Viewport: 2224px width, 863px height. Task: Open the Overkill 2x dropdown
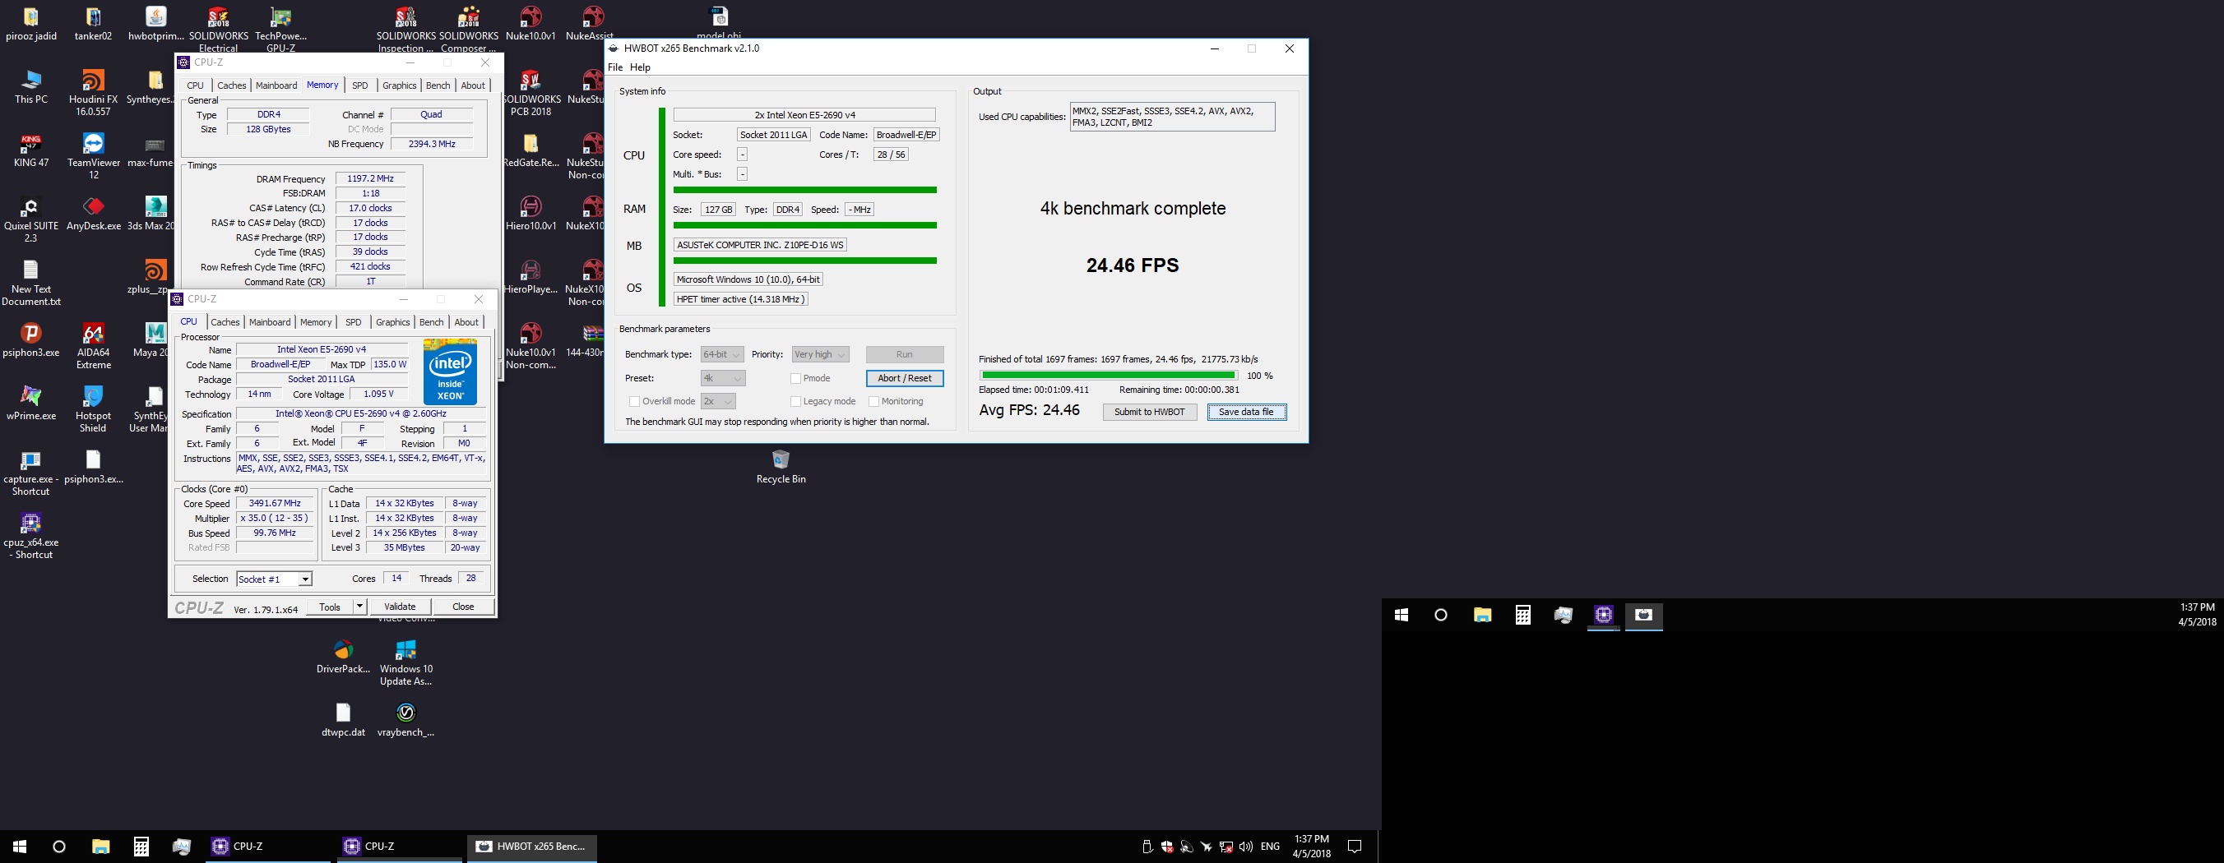717,401
